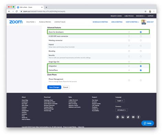This screenshot has width=163, height=136.
Task: Click the padlock icon in the address bar
Action: [21, 11]
